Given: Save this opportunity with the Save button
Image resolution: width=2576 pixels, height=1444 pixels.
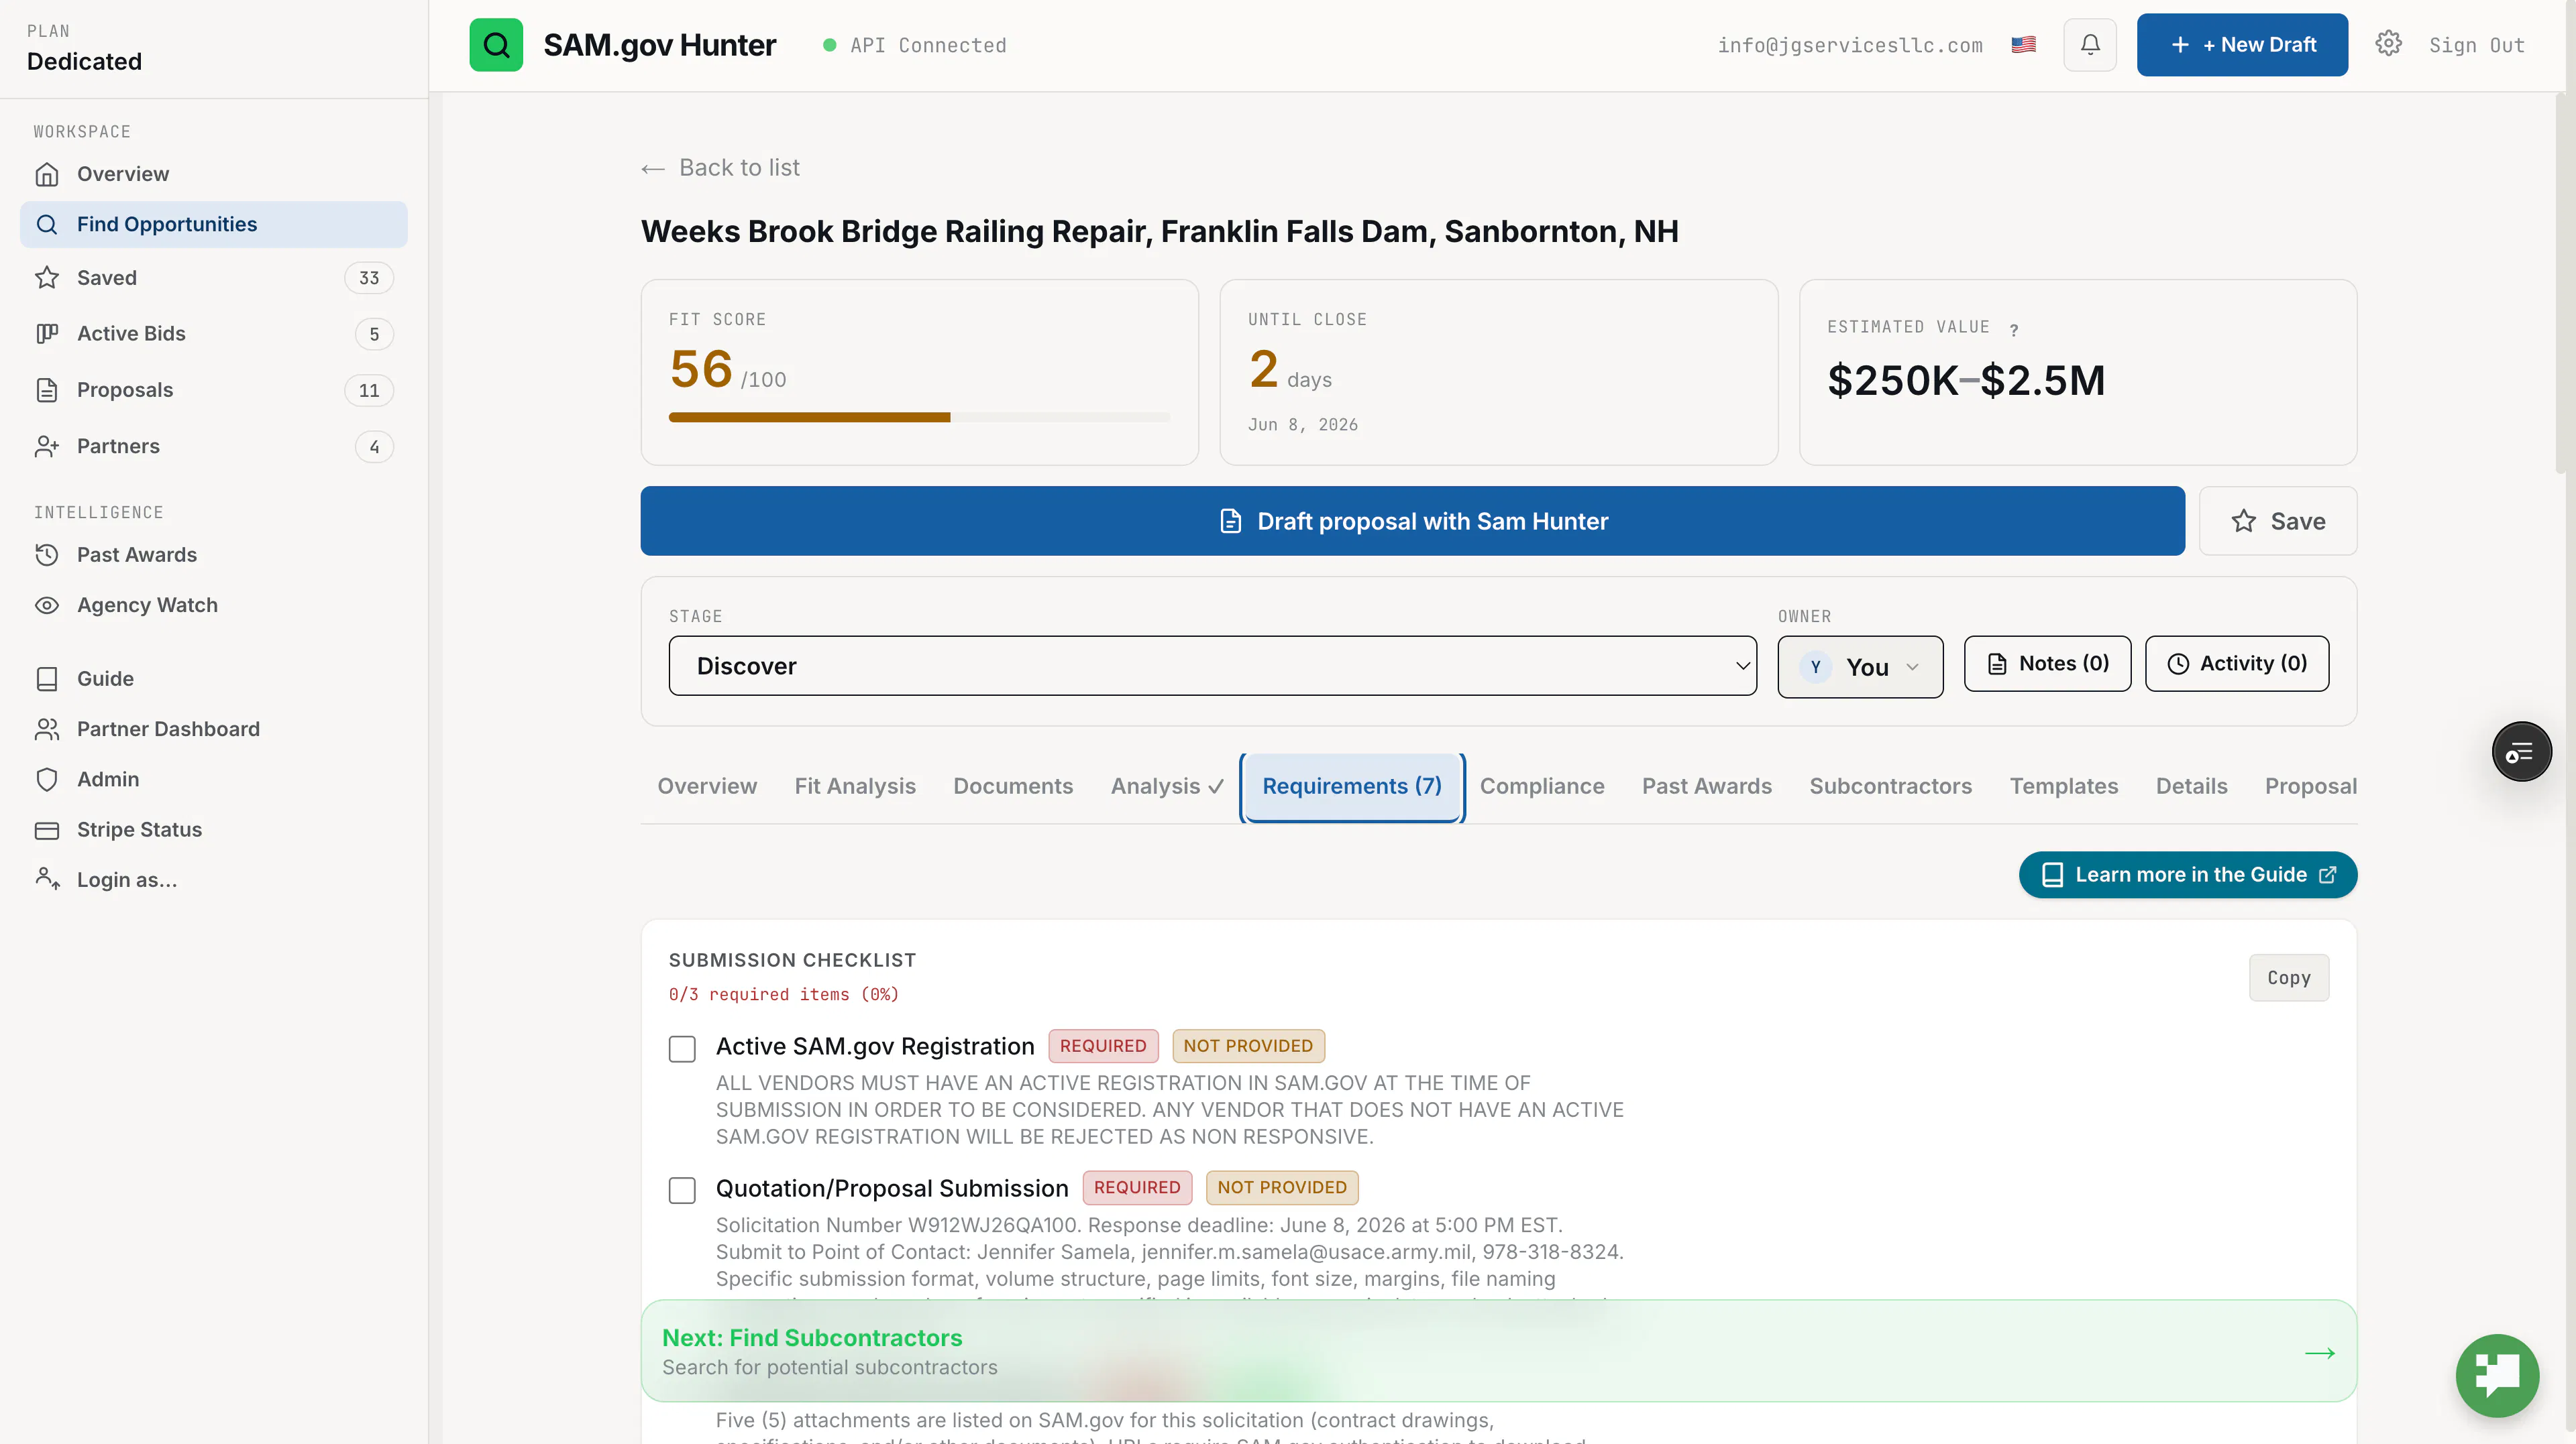Looking at the screenshot, I should (x=2277, y=521).
